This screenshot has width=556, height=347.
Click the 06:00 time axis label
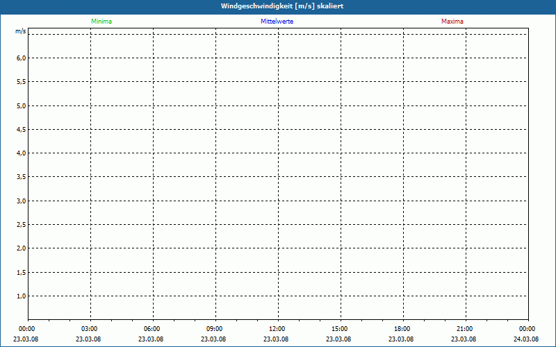tap(152, 329)
